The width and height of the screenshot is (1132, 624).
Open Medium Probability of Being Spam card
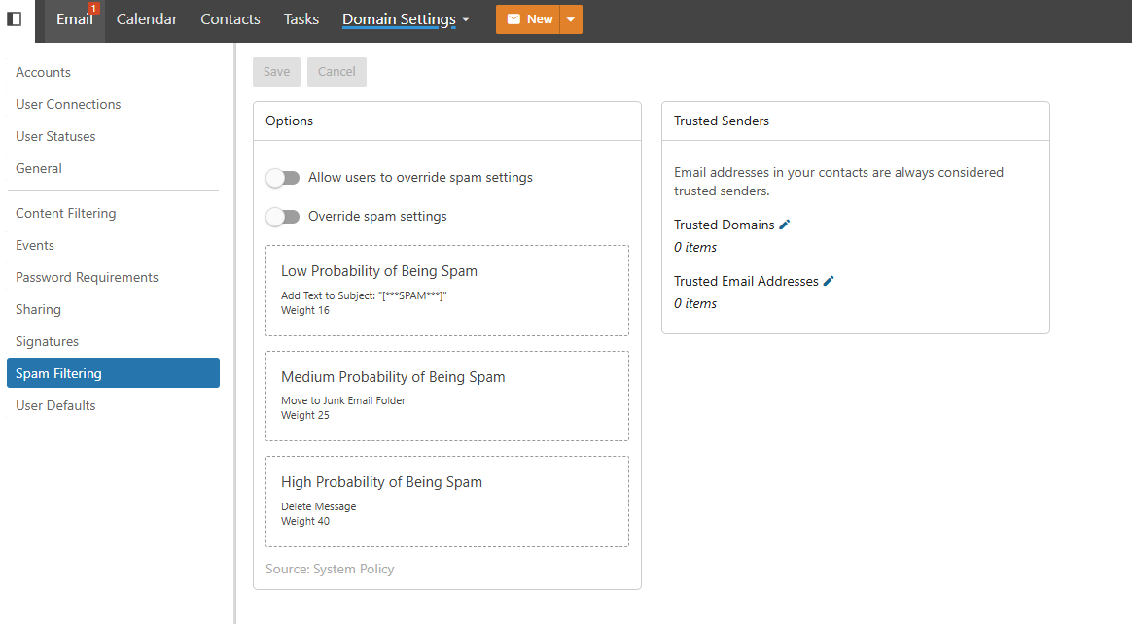coord(446,396)
